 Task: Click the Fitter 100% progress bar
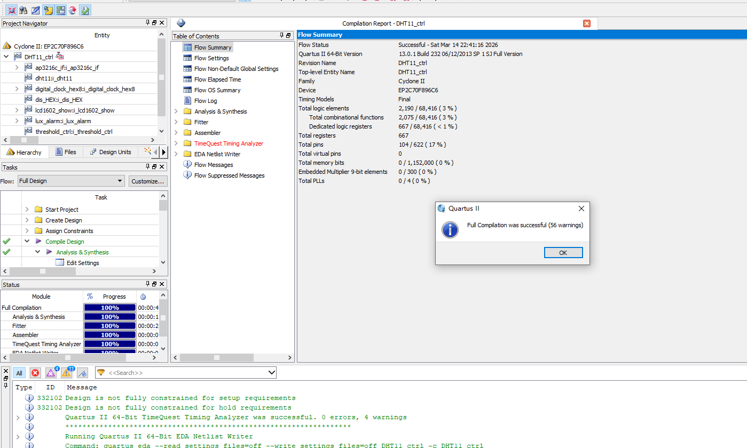110,326
